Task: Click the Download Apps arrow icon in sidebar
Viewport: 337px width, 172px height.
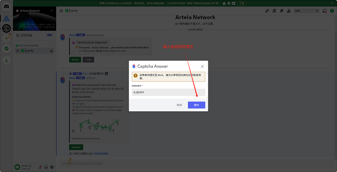Action: tap(7, 60)
